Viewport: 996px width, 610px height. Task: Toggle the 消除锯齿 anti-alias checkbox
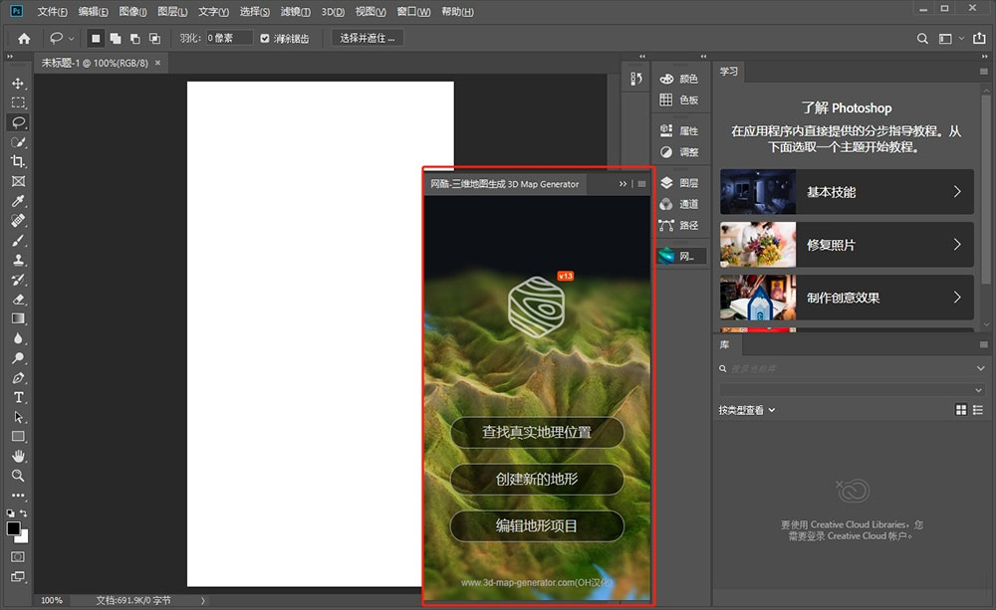pyautogui.click(x=265, y=39)
